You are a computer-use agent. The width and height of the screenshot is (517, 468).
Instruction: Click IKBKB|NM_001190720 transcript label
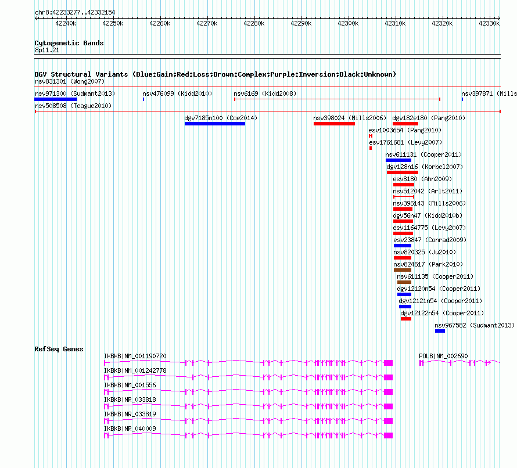(x=135, y=356)
